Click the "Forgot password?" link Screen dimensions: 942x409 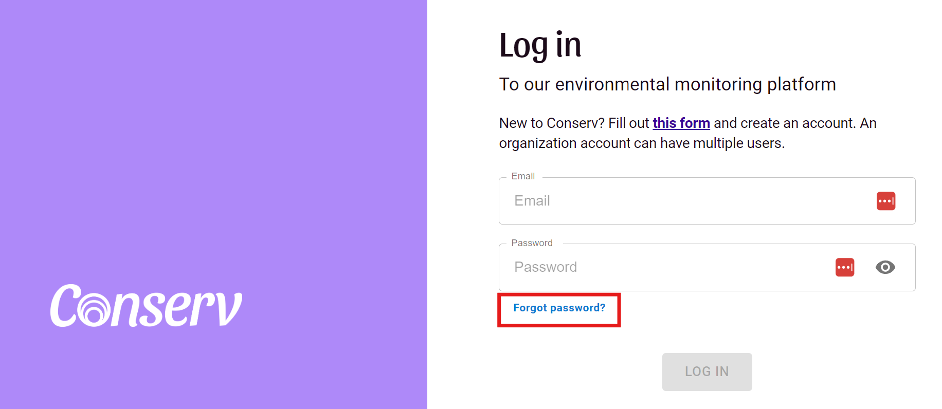559,308
